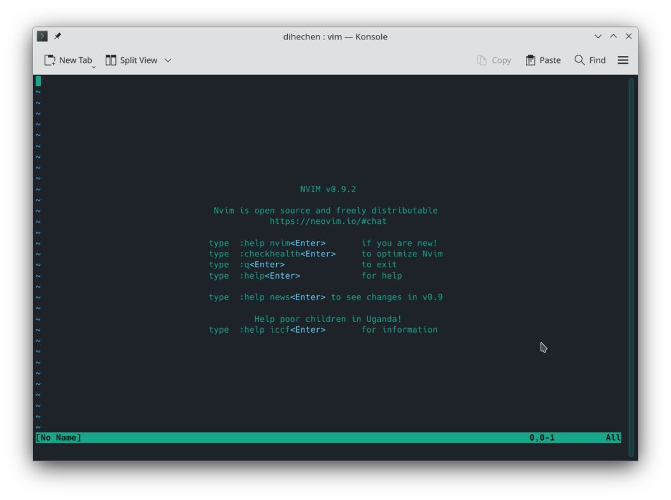Click the '[No Name]' status line label

[59, 438]
